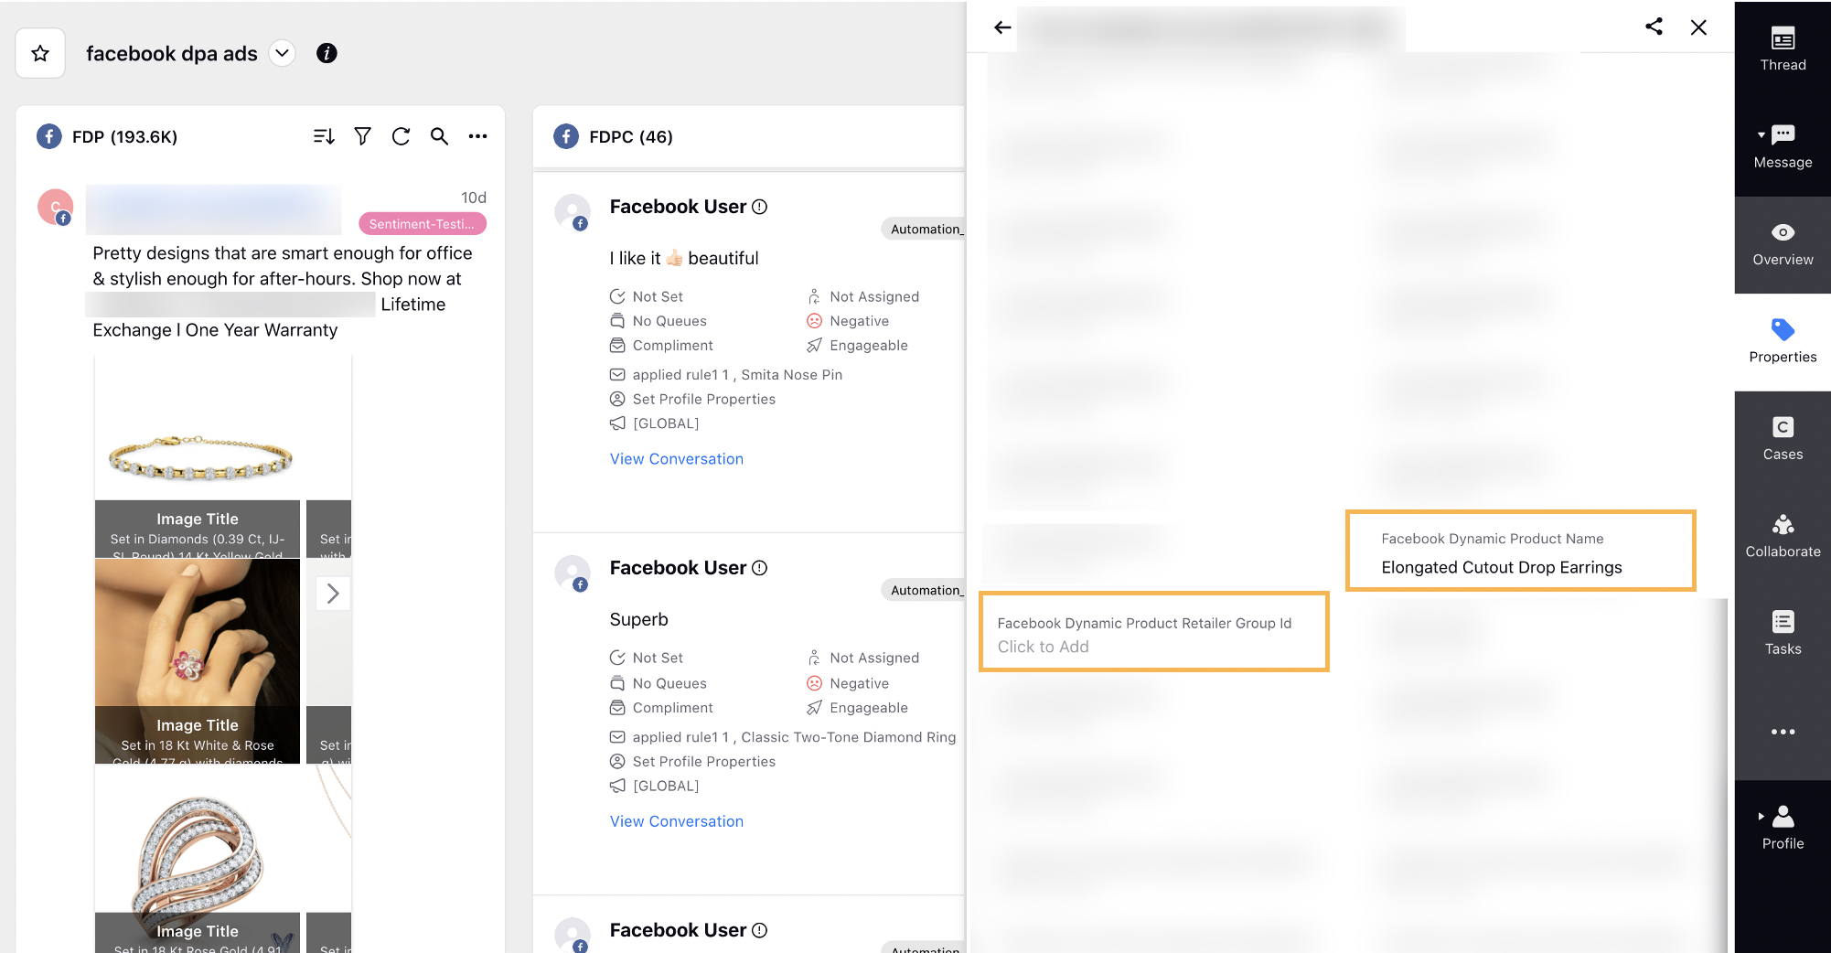
Task: Open the Cases tab
Action: click(x=1782, y=439)
